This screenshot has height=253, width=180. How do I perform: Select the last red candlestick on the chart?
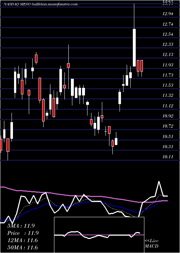(141, 66)
